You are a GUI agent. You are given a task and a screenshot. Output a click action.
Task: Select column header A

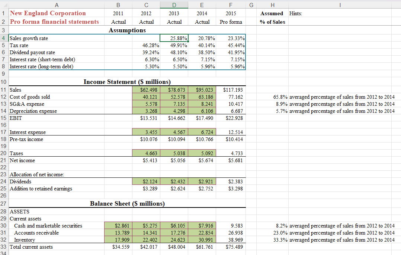57,5
